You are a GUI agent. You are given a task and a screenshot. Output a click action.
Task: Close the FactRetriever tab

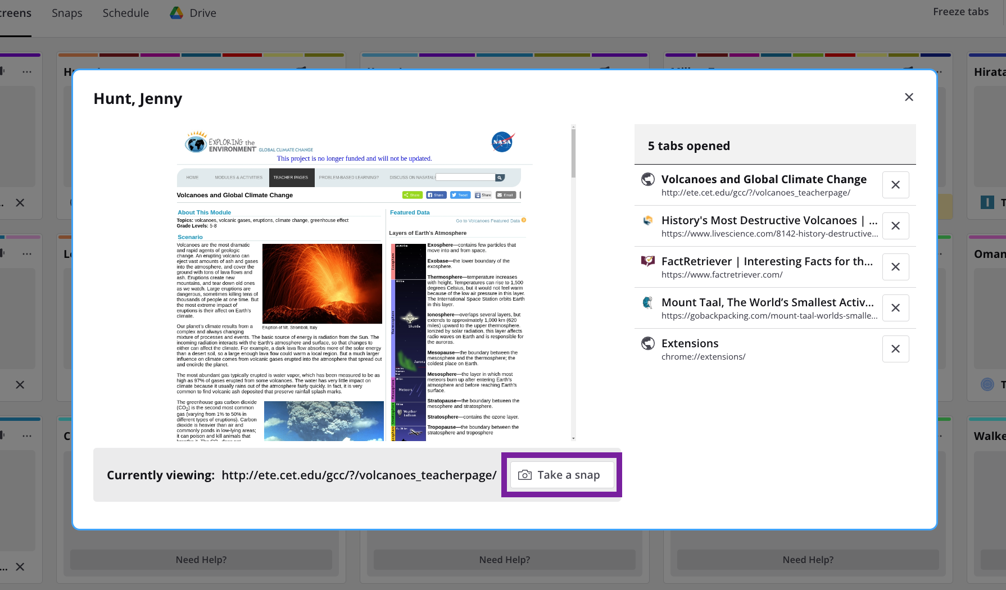pos(895,267)
